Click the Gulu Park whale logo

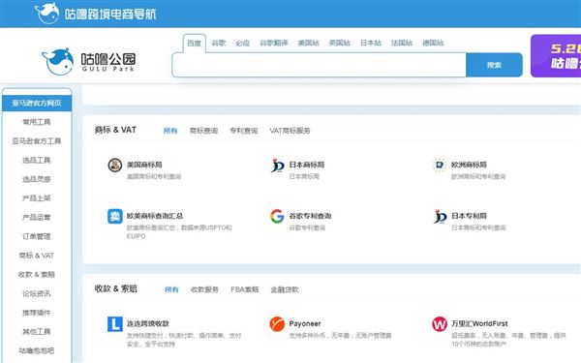coord(58,62)
